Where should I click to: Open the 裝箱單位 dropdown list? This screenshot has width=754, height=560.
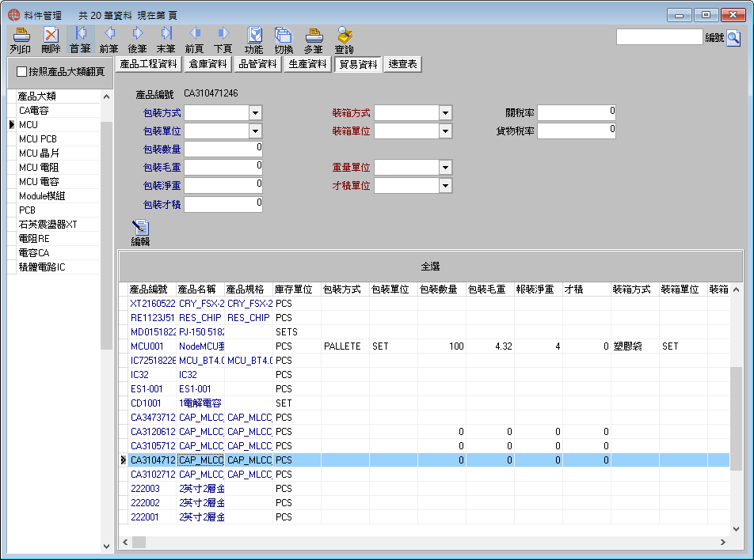[x=445, y=131]
